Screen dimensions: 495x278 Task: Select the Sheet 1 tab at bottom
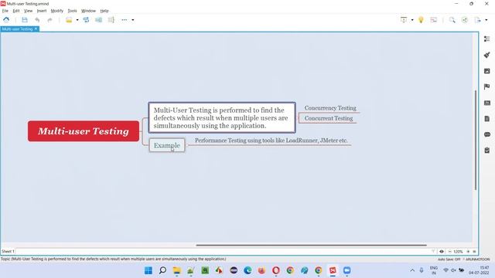(8, 252)
